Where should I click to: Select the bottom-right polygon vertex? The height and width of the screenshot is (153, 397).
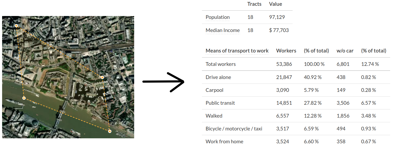[110, 131]
